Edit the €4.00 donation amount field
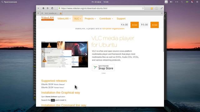Screen dimensions: 200x112 (x=124, y=25)
